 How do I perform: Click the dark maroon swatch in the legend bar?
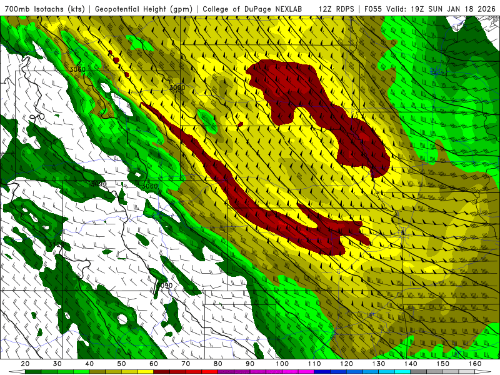click(162, 372)
